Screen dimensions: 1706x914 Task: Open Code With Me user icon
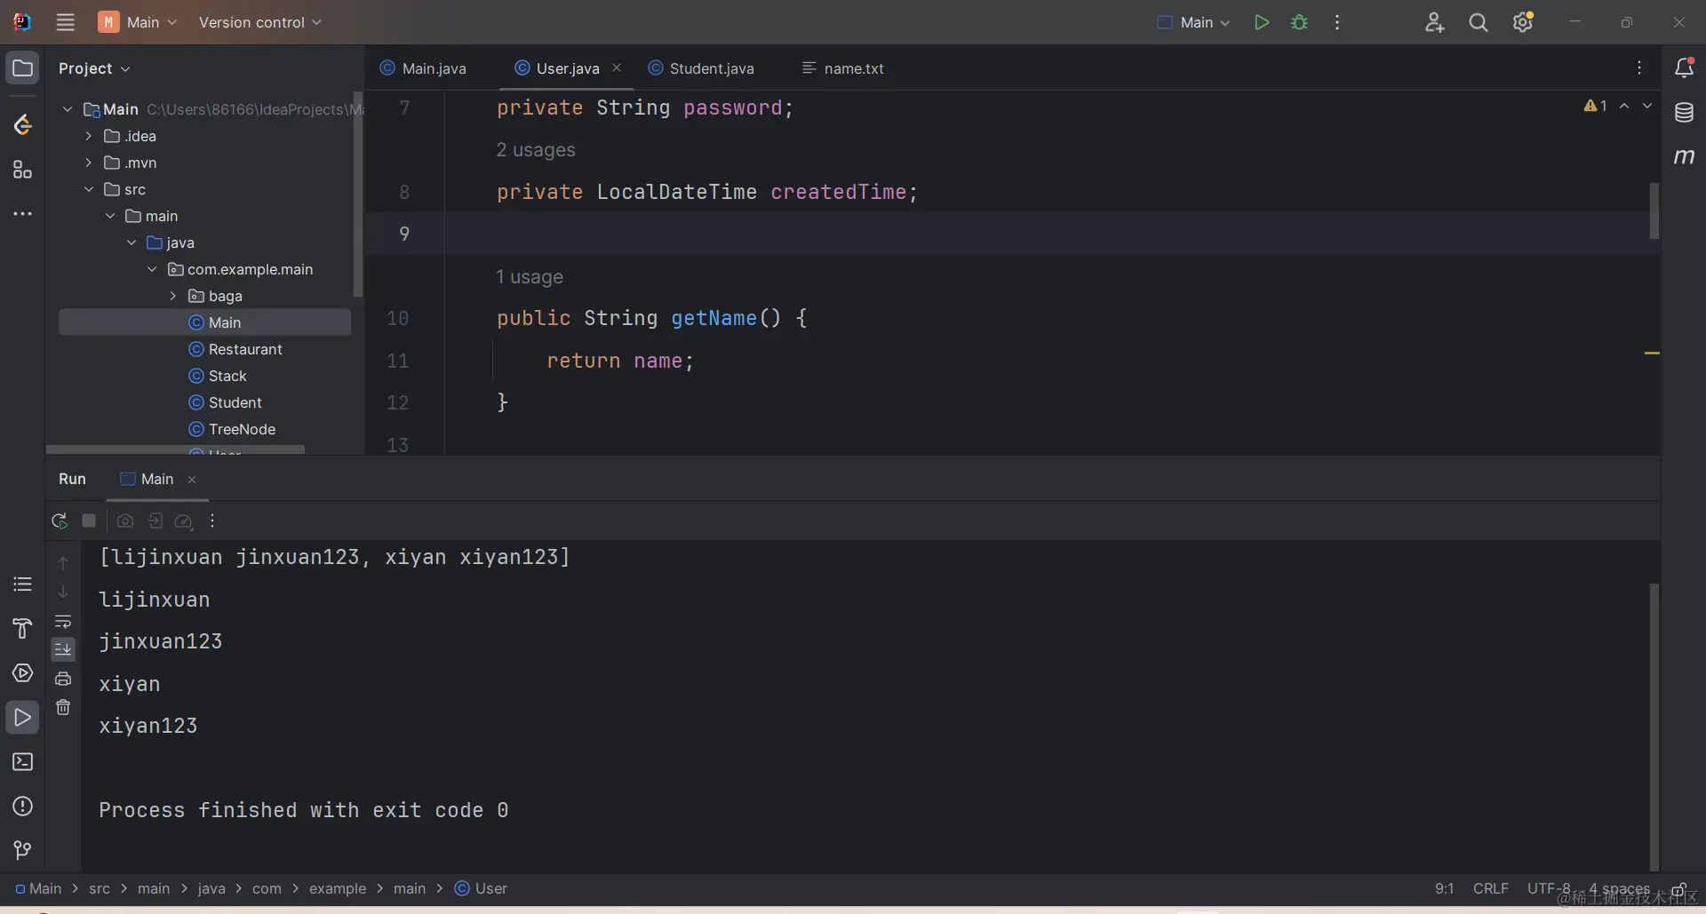1434,22
